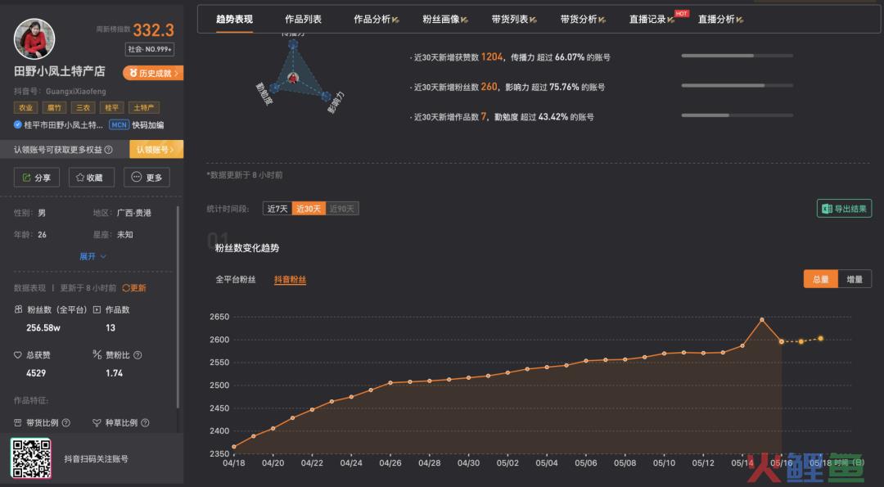This screenshot has height=487, width=884.
Task: Click the 收藏 favorite button
Action: 92,178
